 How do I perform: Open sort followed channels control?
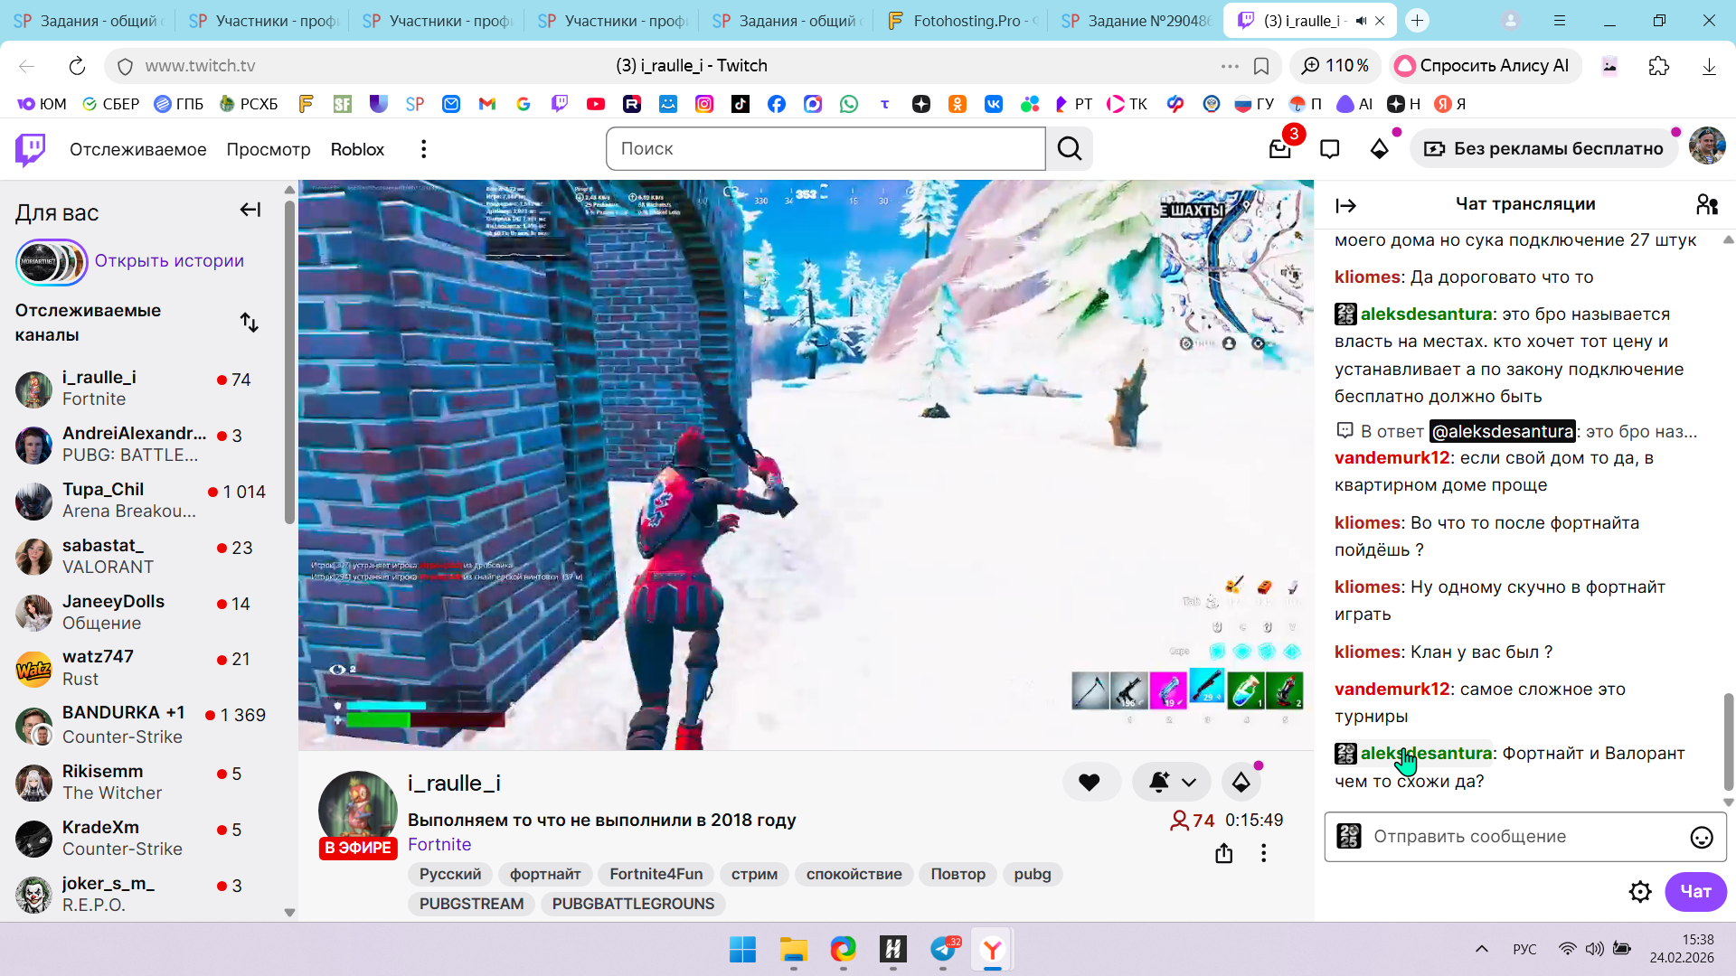(249, 323)
